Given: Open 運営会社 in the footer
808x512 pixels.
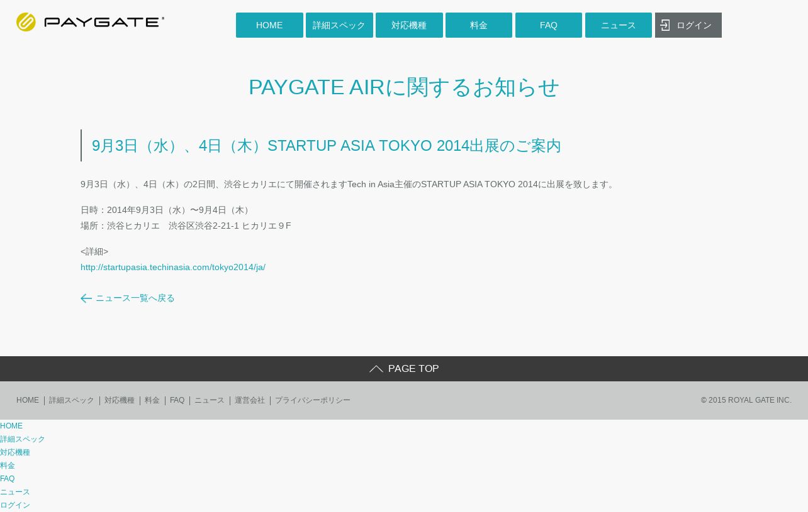Looking at the screenshot, I should [x=250, y=400].
